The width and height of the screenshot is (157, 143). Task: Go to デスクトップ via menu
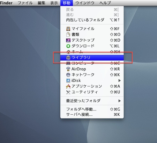(92, 40)
